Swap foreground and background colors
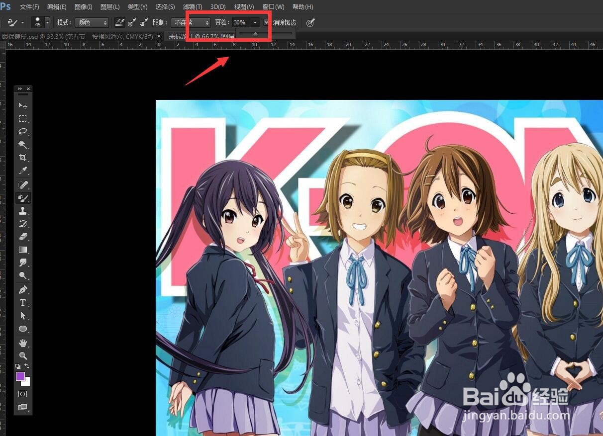Screen dimensions: 603x436 coord(27,366)
